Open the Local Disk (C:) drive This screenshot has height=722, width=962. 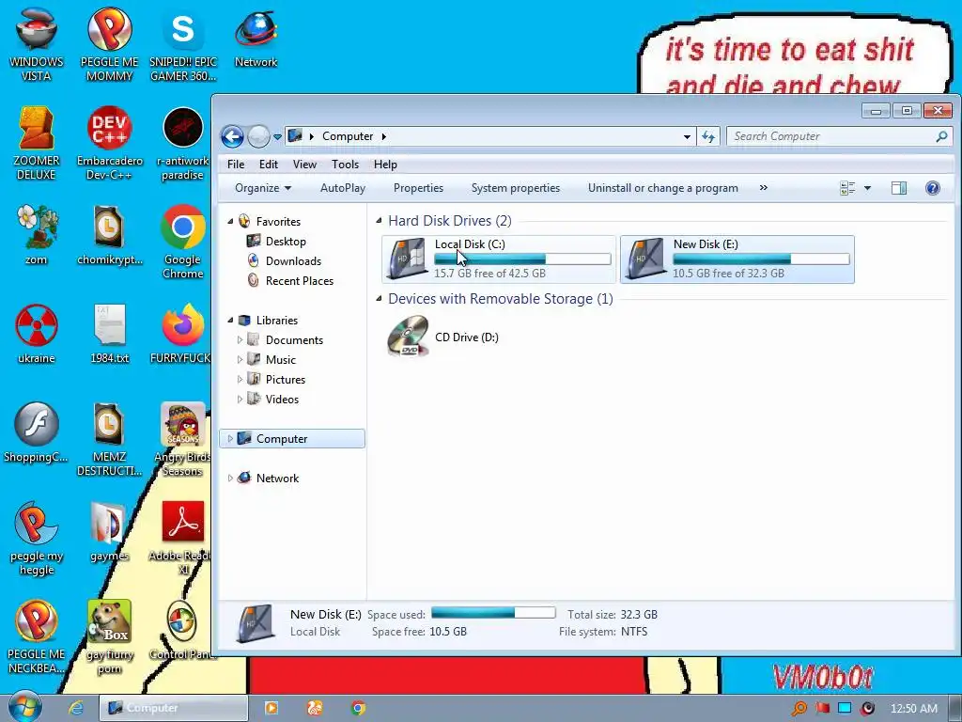pyautogui.click(x=498, y=259)
